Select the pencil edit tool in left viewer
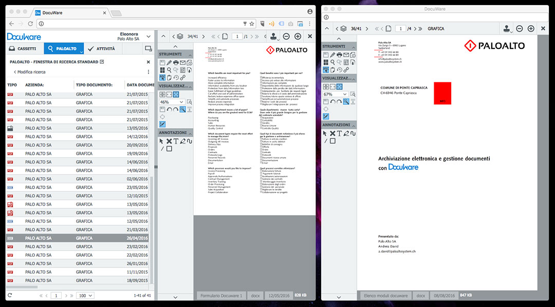The height and width of the screenshot is (307, 555). click(169, 63)
